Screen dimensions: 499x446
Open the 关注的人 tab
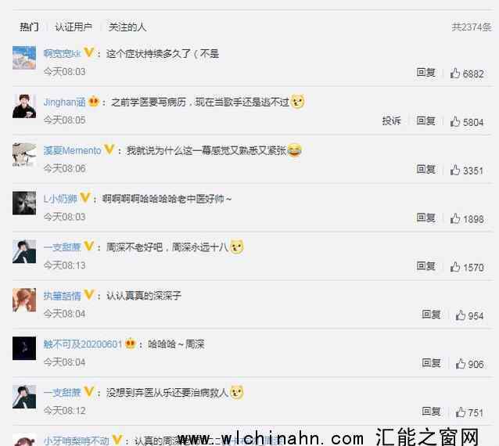coord(127,27)
